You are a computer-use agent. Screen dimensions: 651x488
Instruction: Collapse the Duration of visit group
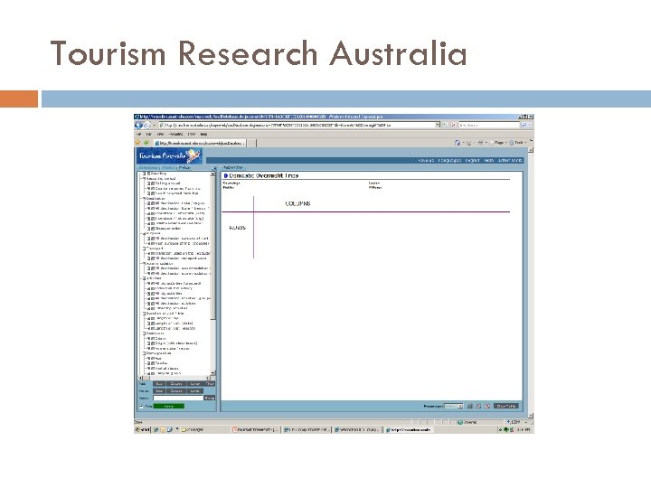pyautogui.click(x=144, y=314)
